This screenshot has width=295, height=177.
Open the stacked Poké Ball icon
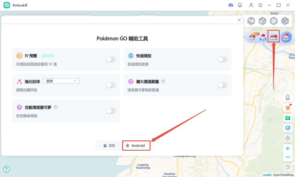tap(286, 37)
